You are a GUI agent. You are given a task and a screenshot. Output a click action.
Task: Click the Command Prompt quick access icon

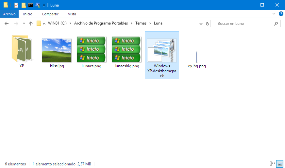click(x=31, y=5)
